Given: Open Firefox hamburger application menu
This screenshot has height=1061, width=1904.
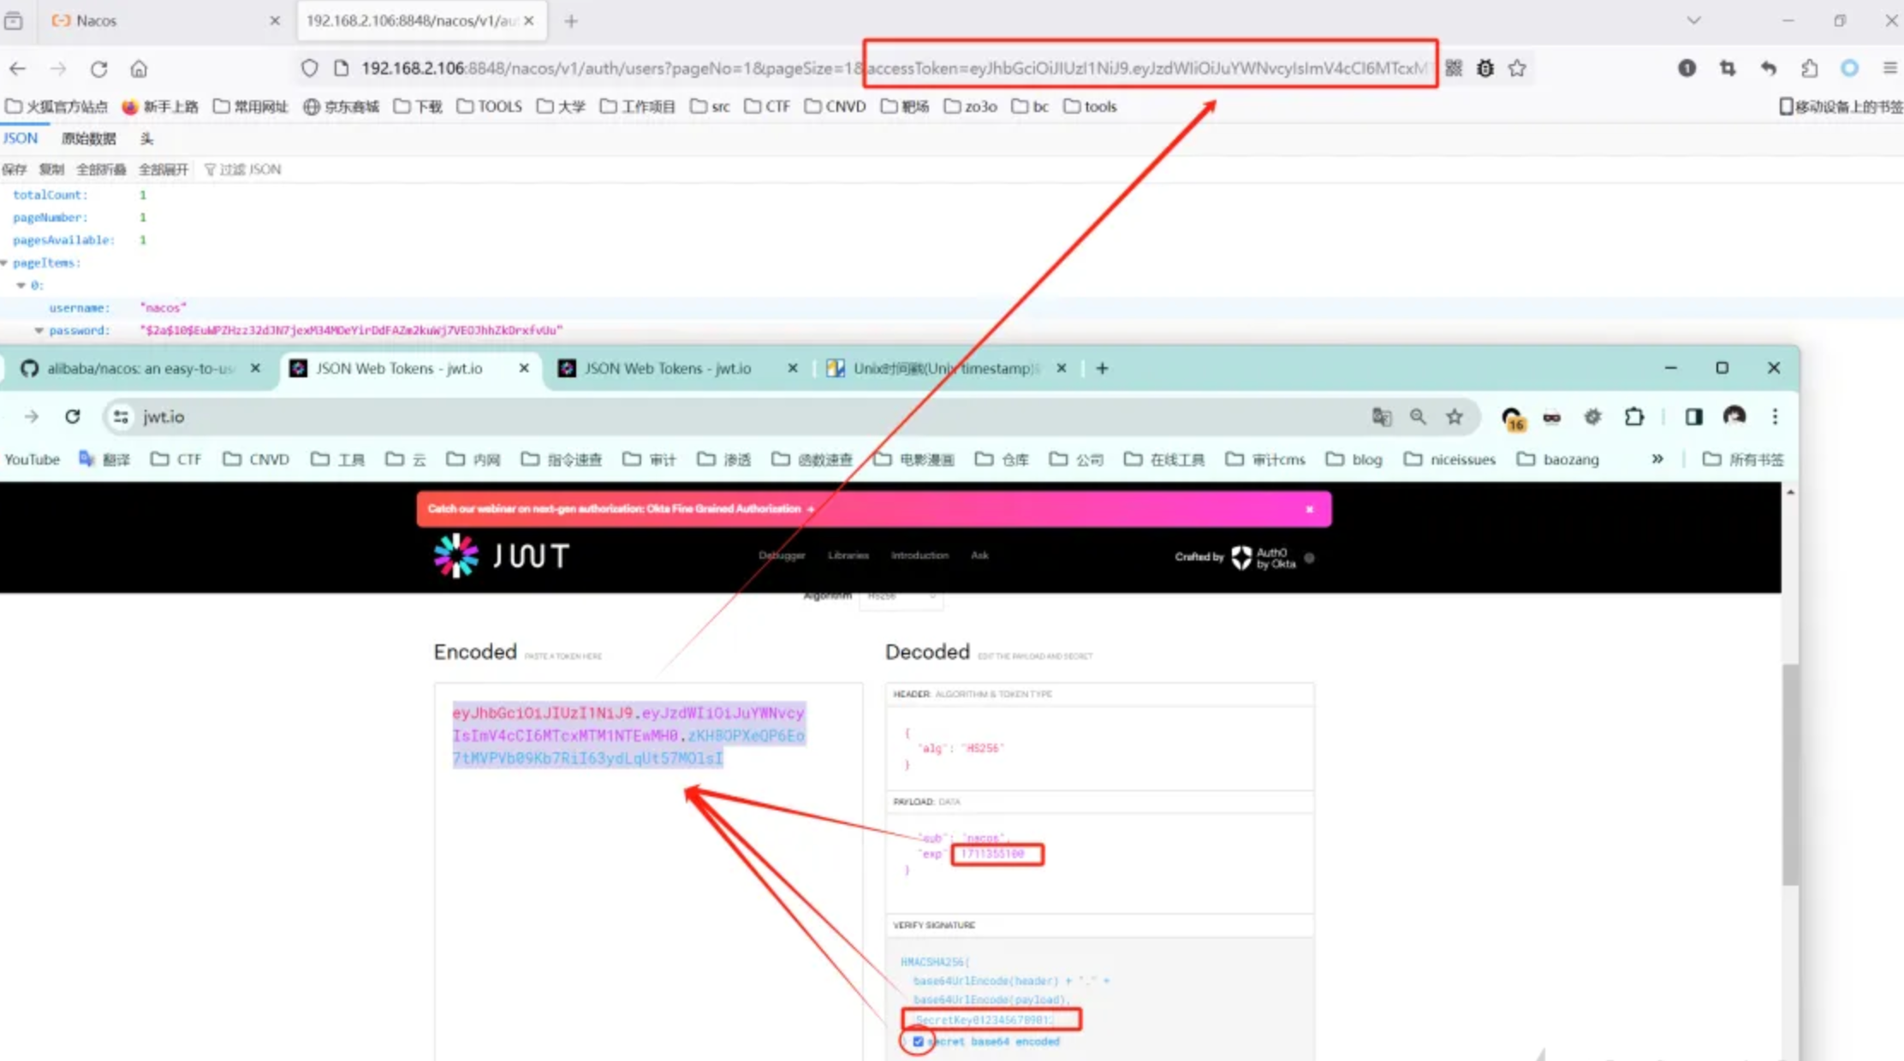Looking at the screenshot, I should click(x=1890, y=68).
